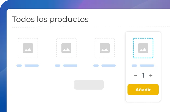Viewport: 170px width, 112px height.
Task: Open the highlighted fourth product image
Action: [x=143, y=48]
